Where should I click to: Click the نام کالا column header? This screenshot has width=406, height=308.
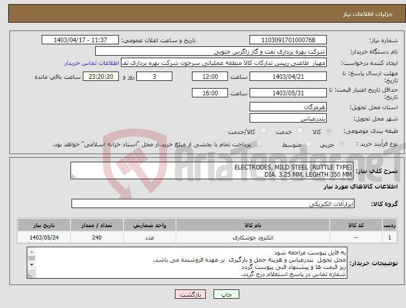(x=253, y=225)
